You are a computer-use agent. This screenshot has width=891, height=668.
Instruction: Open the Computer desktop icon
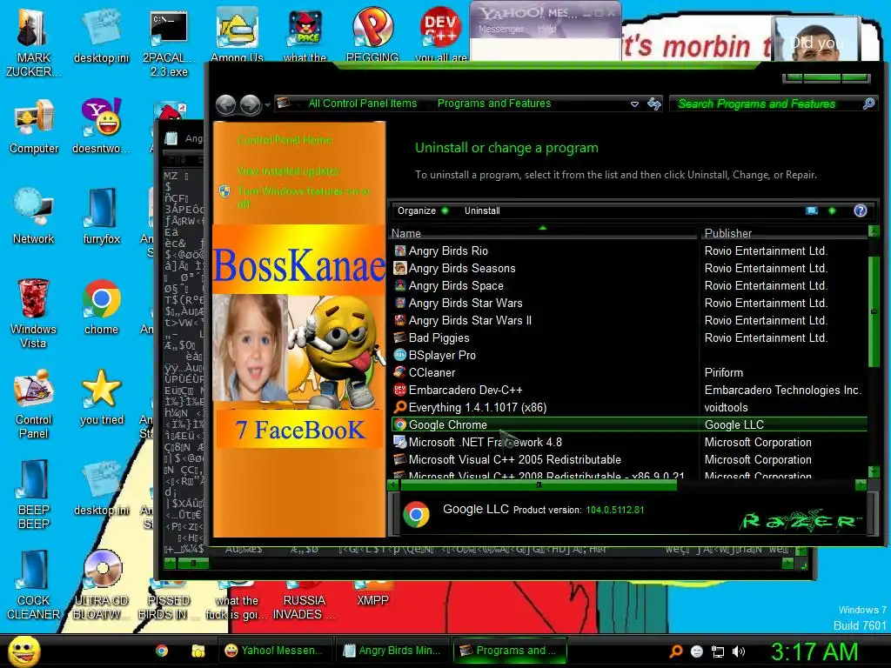point(34,126)
